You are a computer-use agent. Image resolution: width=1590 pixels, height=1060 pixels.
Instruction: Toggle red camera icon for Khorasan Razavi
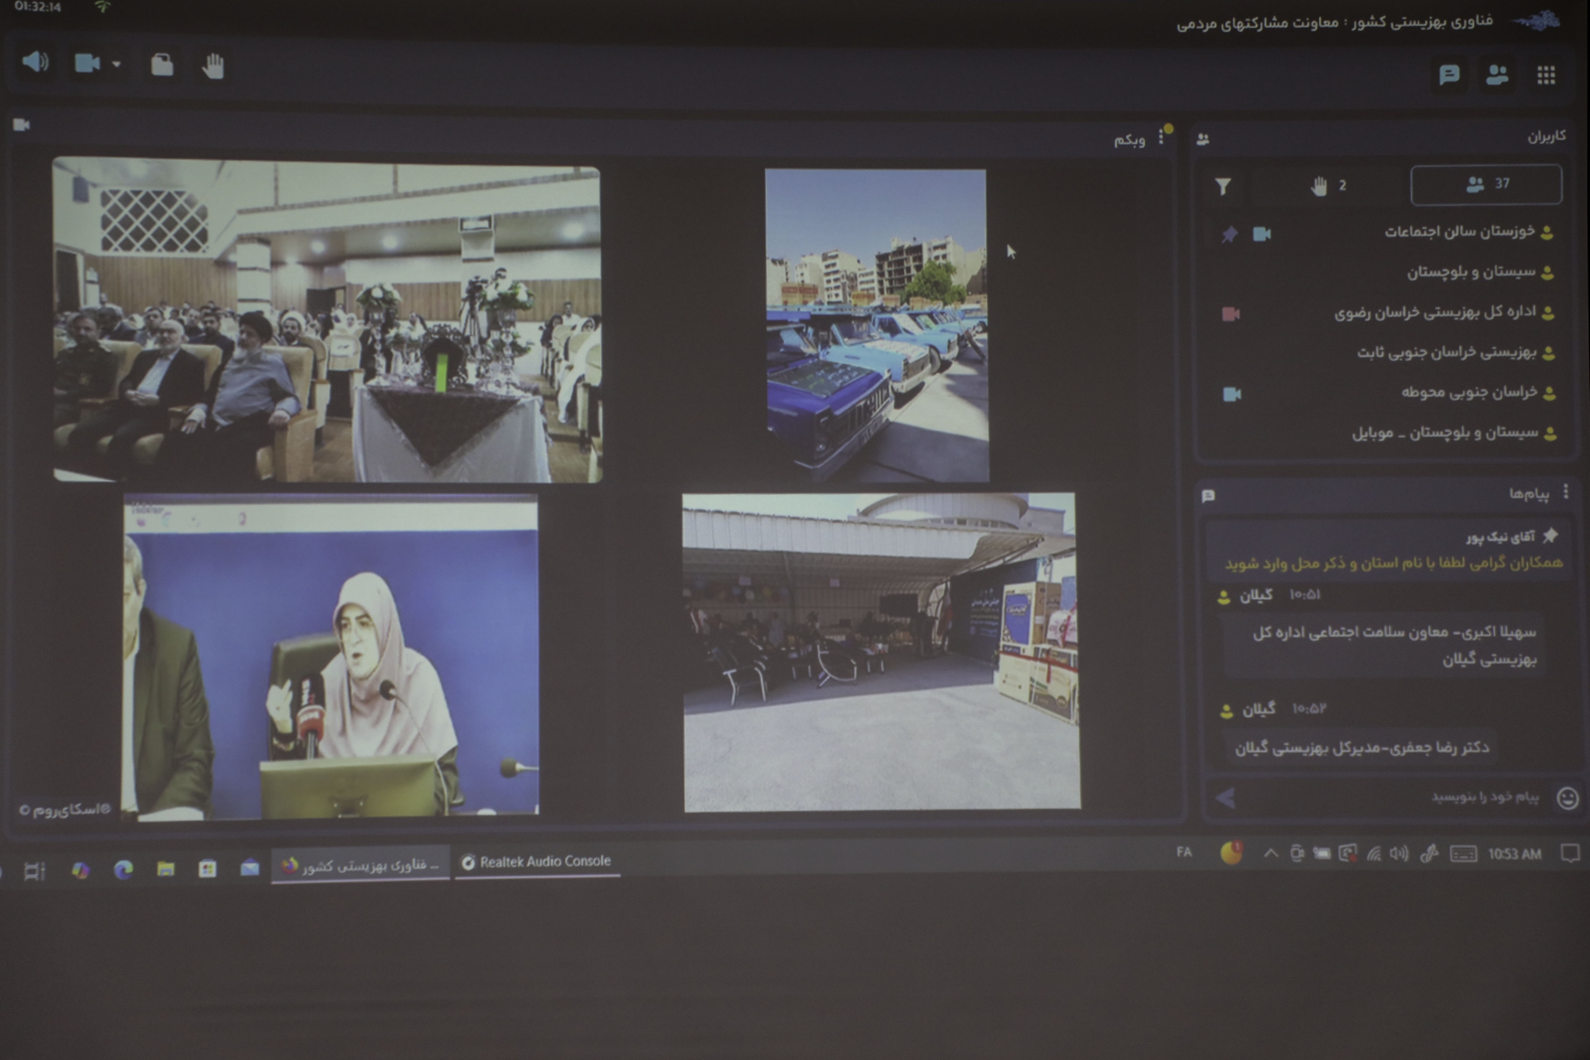click(1230, 314)
